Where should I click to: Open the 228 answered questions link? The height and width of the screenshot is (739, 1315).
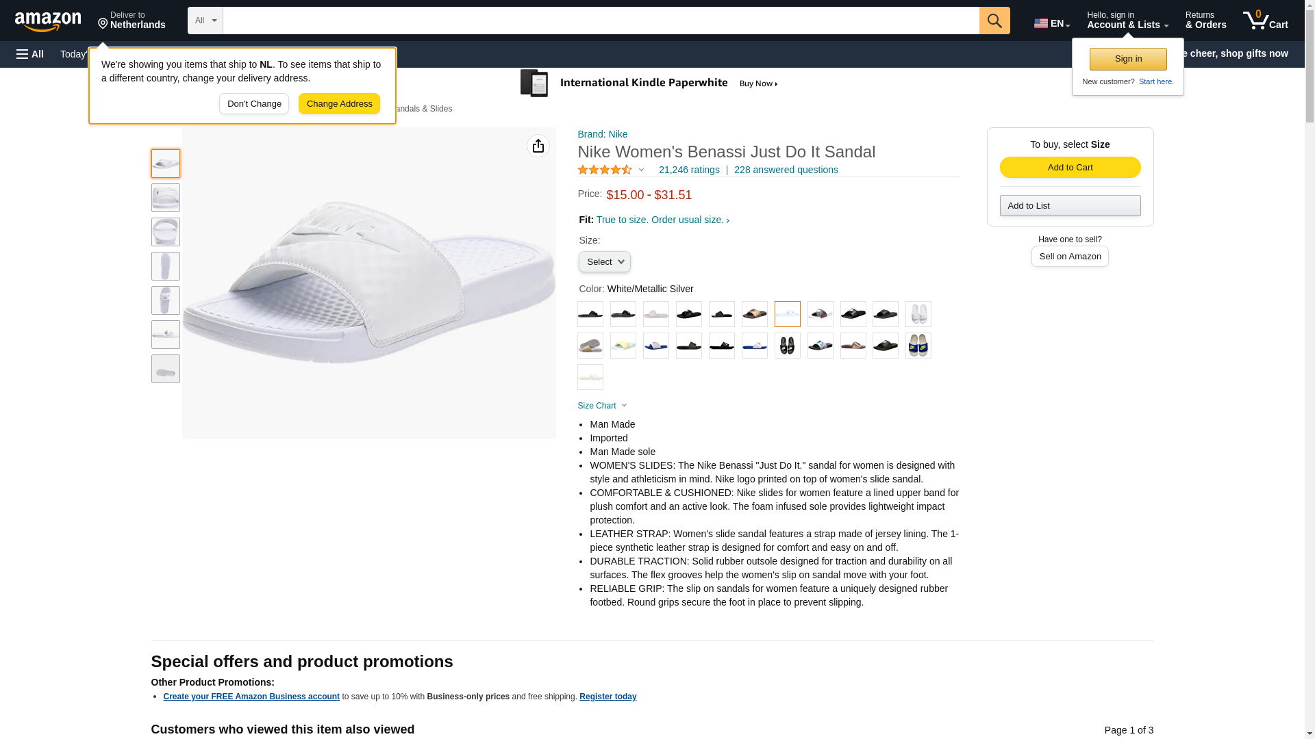[x=786, y=170]
